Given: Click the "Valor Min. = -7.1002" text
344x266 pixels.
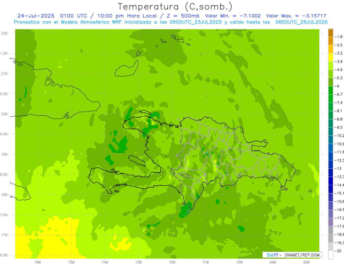Looking at the screenshot, I should (233, 16).
